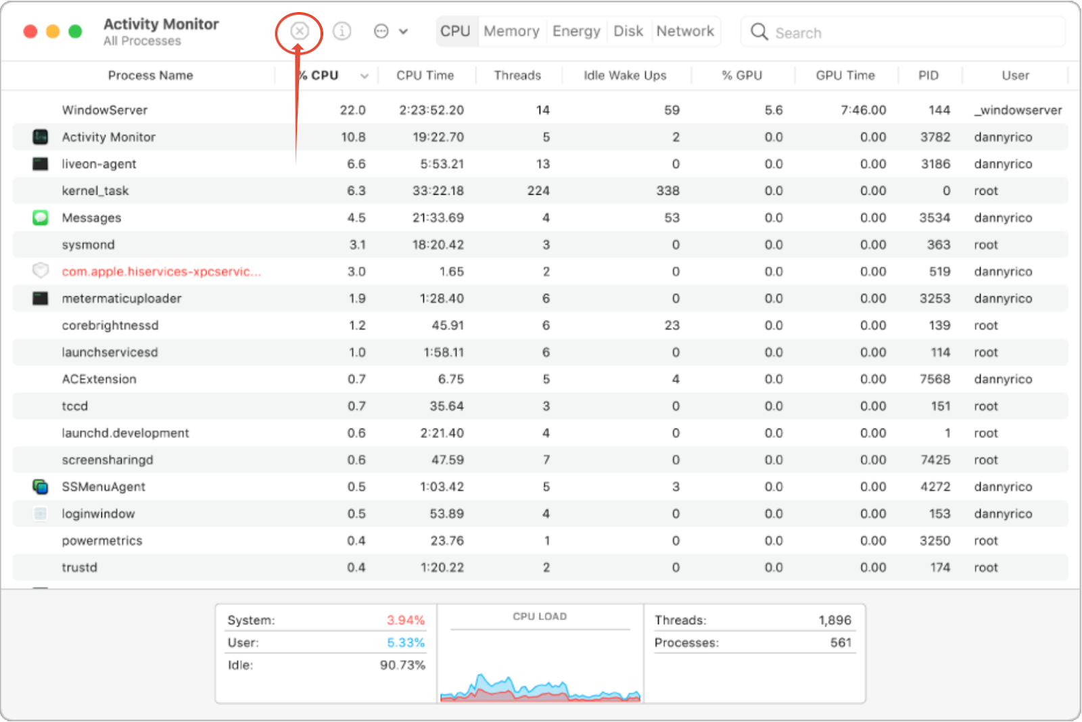This screenshot has height=722, width=1082.
Task: Switch to the Network tab
Action: coord(685,31)
